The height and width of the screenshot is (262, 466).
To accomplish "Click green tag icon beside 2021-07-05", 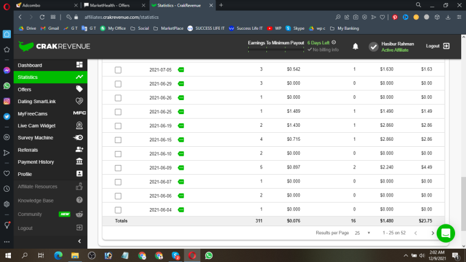I will 181,70.
